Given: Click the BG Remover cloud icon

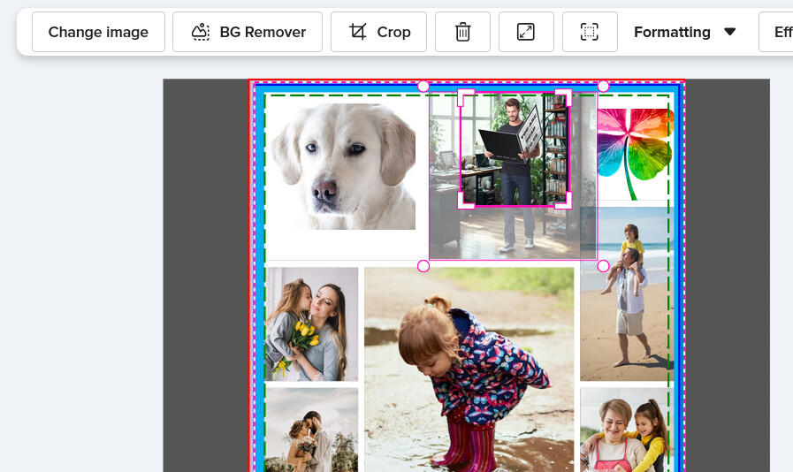Looking at the screenshot, I should [x=201, y=32].
